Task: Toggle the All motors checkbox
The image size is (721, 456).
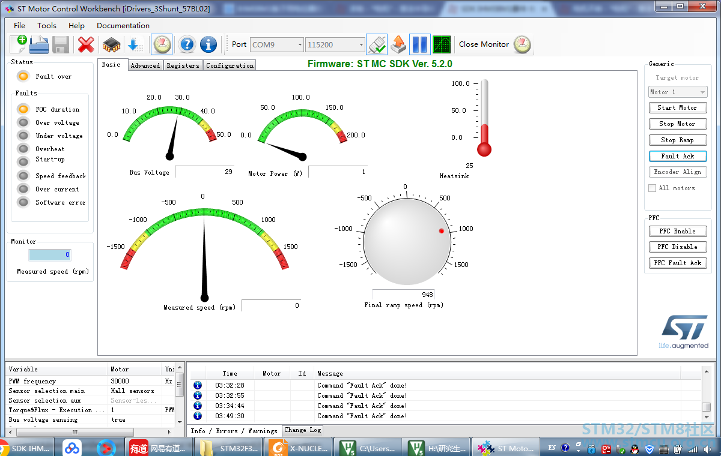Action: [653, 188]
